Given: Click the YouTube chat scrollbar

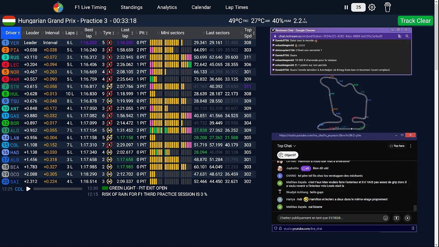Looking at the screenshot, I should click(x=415, y=208).
